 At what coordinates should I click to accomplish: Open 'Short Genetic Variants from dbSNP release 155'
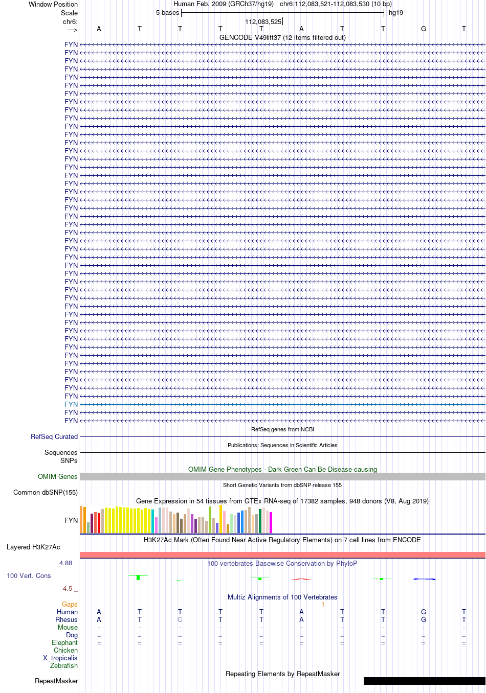coord(282,485)
